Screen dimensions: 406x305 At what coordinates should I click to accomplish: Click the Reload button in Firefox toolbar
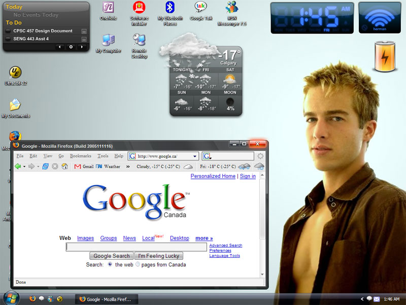(45, 166)
